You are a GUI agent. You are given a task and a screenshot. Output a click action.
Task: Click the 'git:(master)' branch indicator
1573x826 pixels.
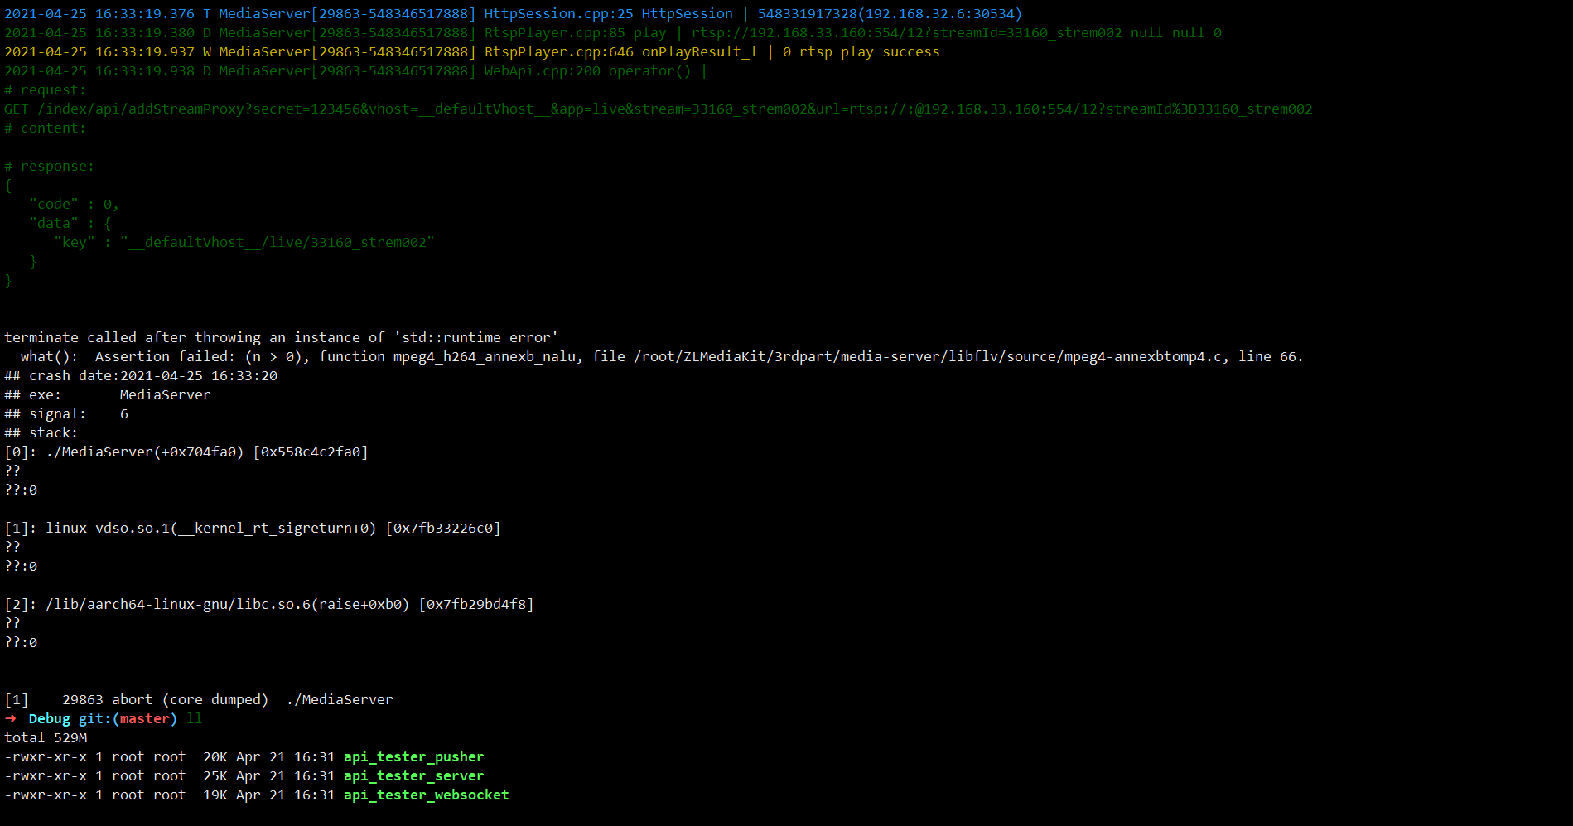click(x=128, y=719)
